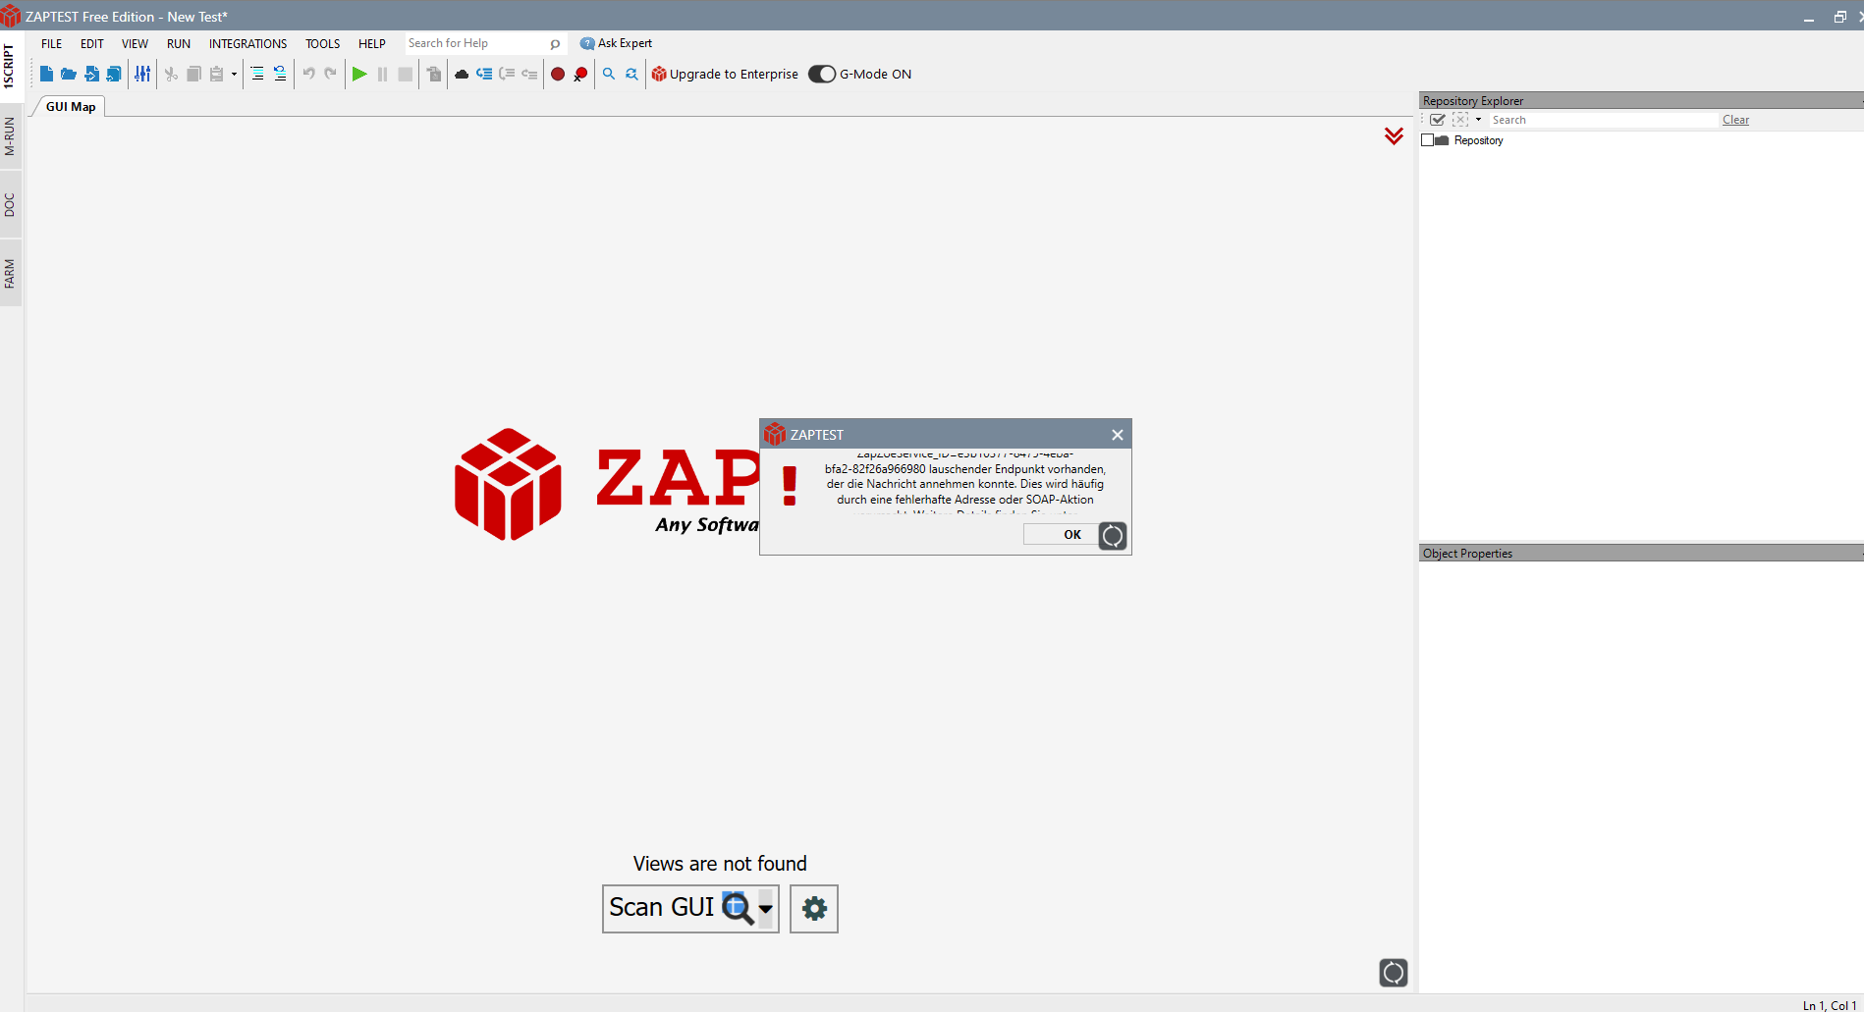This screenshot has height=1012, width=1864.
Task: Click the Search for Help field
Action: (477, 43)
